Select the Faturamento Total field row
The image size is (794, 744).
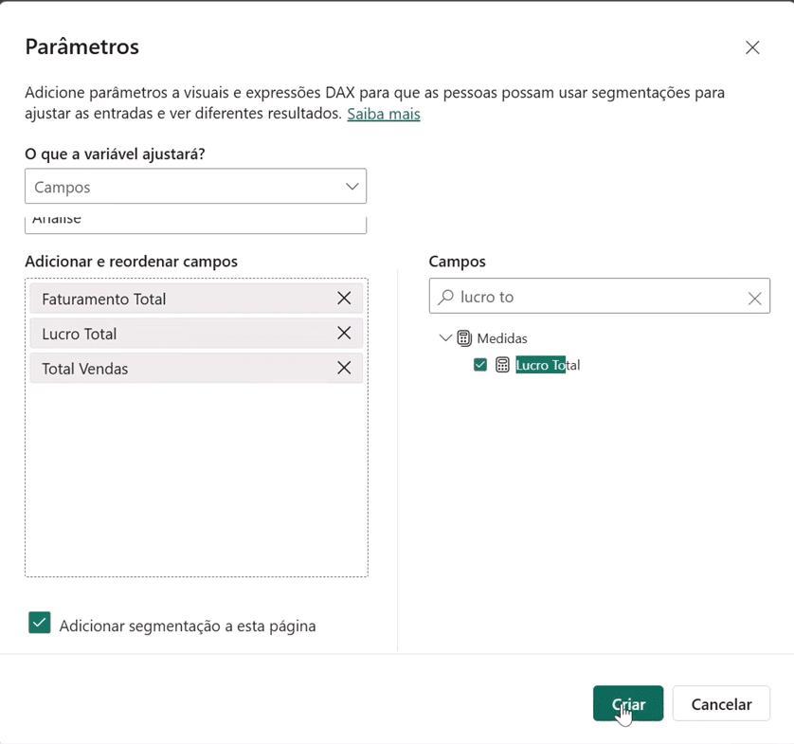pyautogui.click(x=196, y=299)
